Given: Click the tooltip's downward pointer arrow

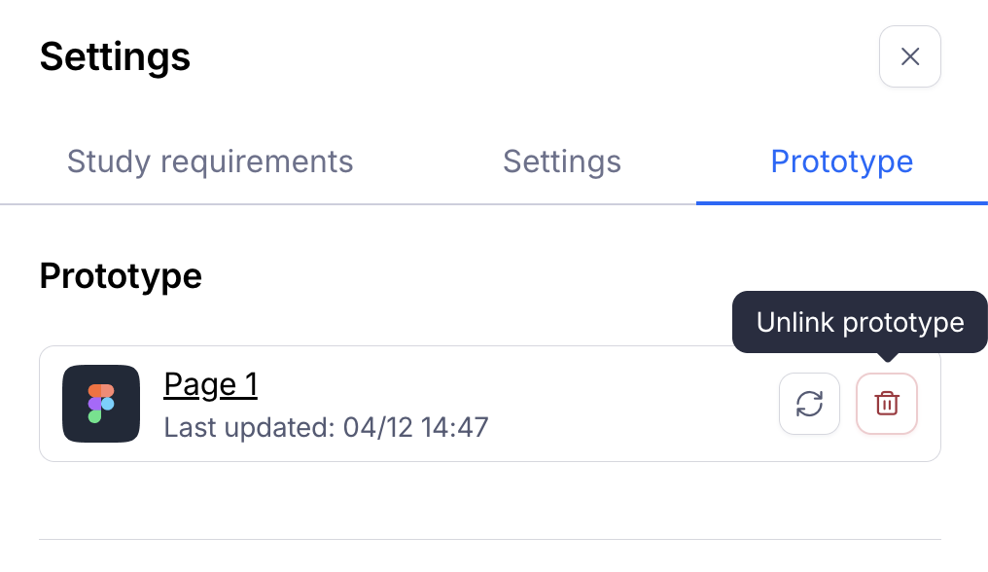Looking at the screenshot, I should (x=886, y=357).
